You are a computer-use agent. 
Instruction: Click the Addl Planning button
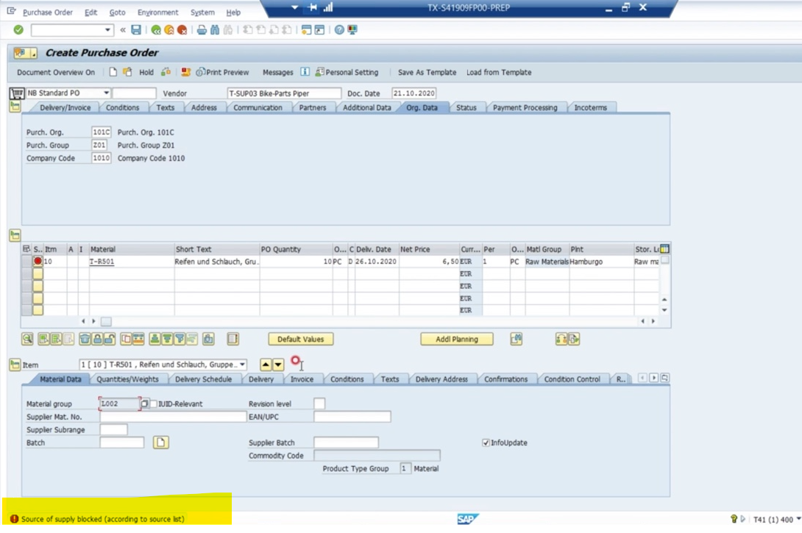tap(457, 339)
